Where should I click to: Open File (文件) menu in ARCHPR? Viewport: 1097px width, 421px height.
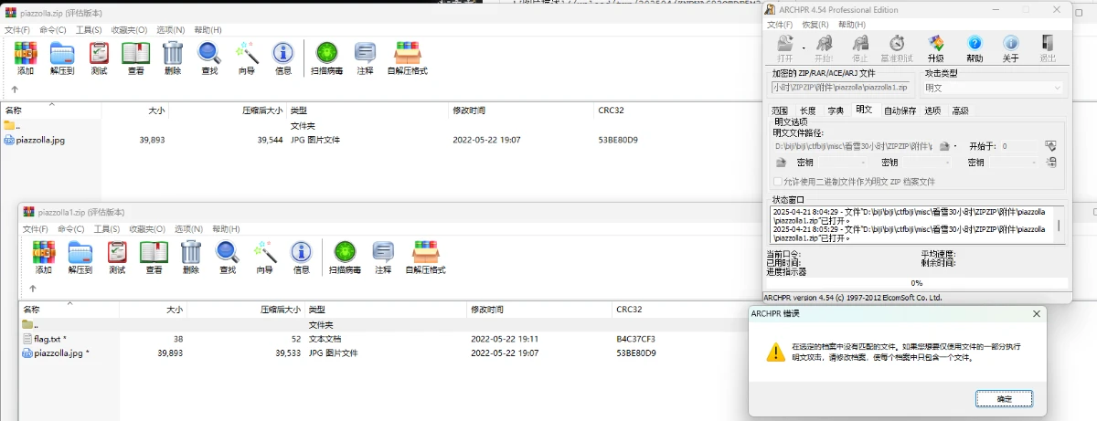780,25
